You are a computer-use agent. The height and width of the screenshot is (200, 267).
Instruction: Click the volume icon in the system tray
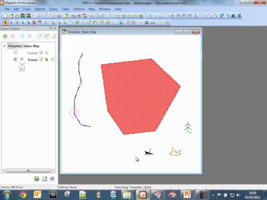238,195
